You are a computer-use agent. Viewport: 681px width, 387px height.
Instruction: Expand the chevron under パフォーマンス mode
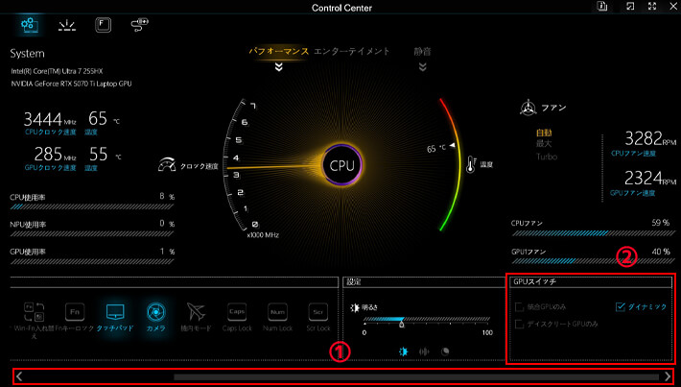tap(278, 67)
